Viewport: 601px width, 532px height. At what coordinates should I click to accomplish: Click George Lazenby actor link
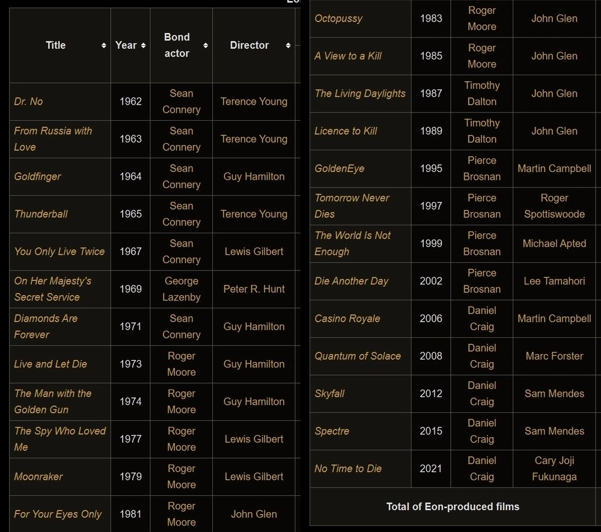point(182,289)
